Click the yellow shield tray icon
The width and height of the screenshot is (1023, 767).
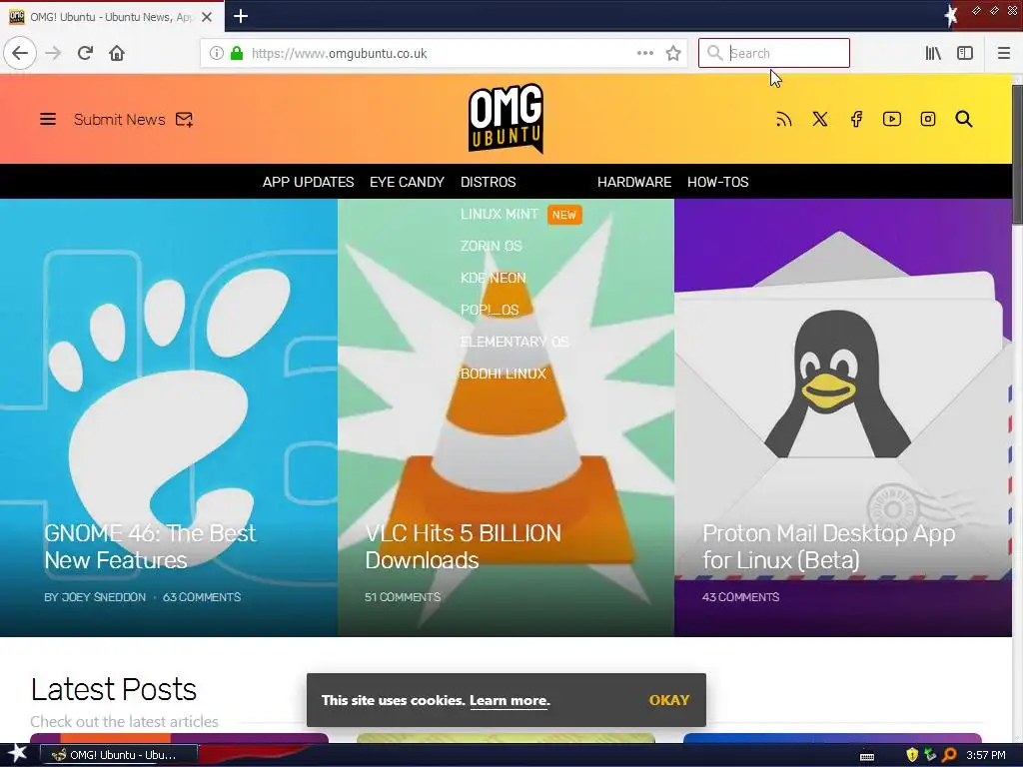(x=912, y=755)
